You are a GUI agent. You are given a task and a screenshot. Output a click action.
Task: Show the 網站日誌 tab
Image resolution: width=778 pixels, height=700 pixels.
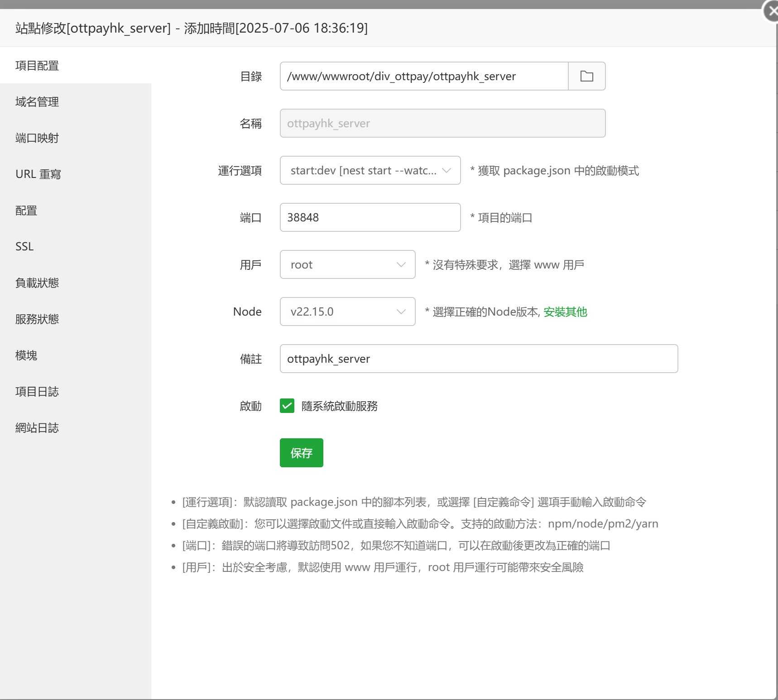pyautogui.click(x=76, y=427)
